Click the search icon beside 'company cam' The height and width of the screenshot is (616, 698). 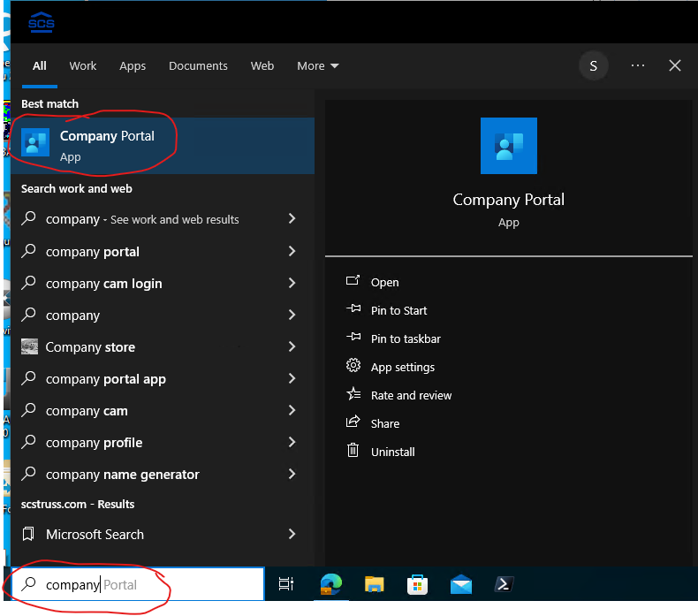28,410
